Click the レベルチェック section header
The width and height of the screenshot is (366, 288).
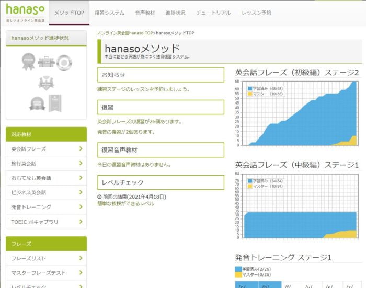(x=161, y=182)
